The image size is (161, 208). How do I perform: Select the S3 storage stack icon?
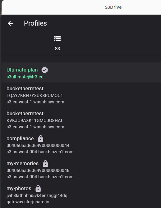(x=57, y=39)
